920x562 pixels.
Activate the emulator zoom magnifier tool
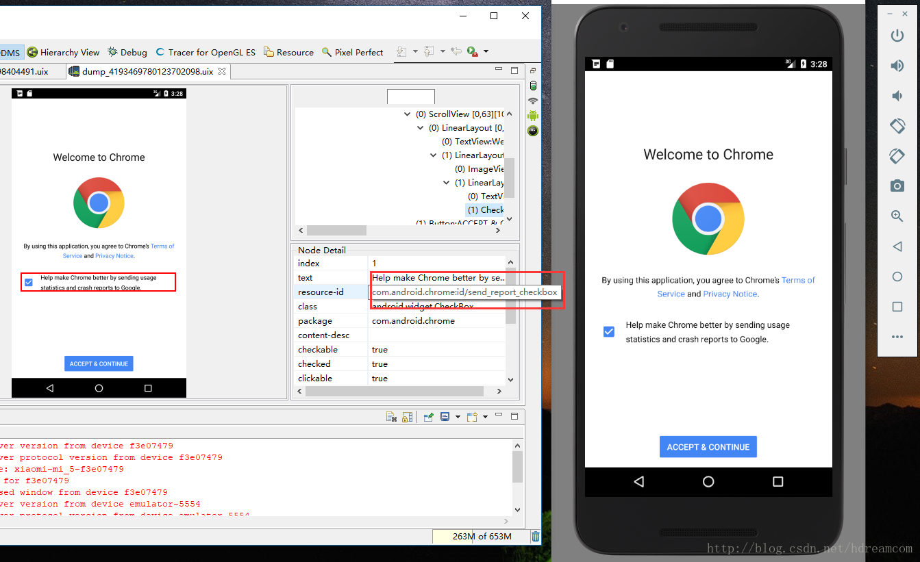pos(897,216)
